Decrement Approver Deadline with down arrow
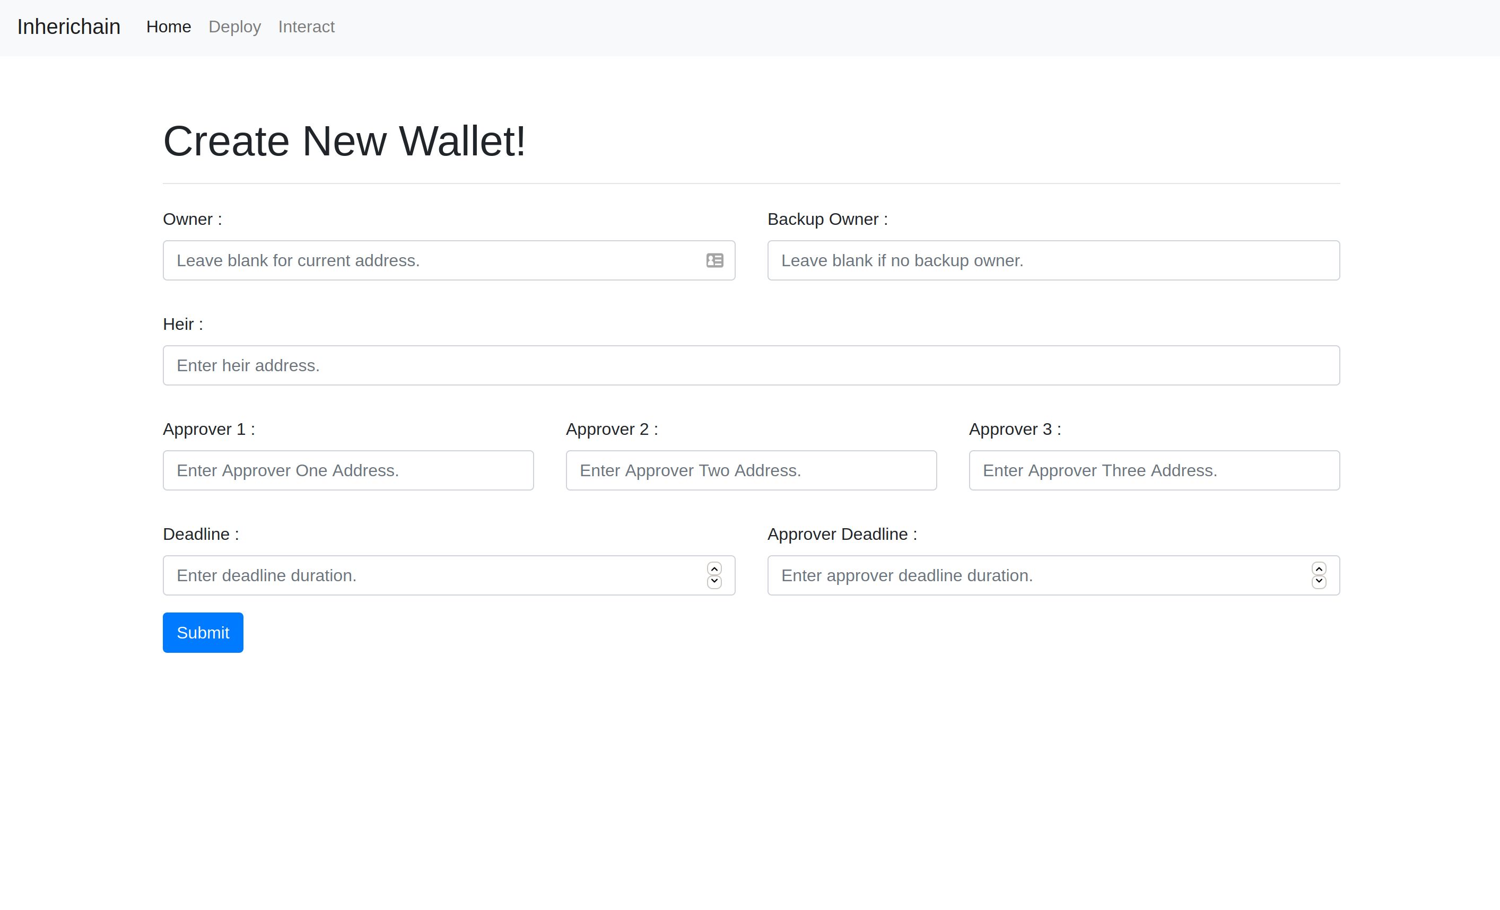 [x=1319, y=582]
